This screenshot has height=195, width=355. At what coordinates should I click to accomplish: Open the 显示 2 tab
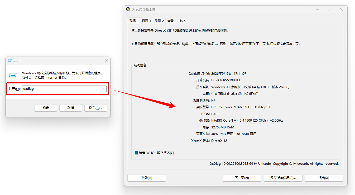[x=159, y=21]
